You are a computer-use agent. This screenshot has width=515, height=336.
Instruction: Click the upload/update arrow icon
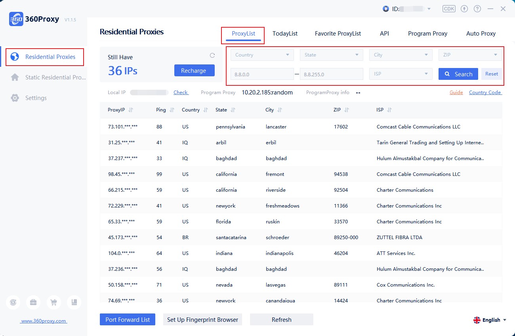tap(465, 9)
